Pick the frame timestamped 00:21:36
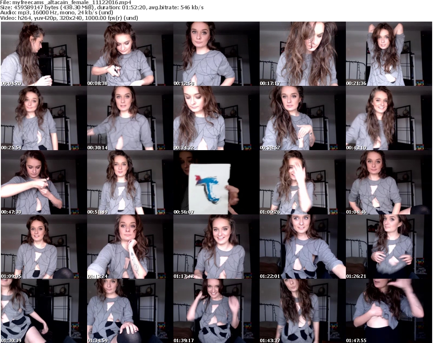 [x=389, y=54]
